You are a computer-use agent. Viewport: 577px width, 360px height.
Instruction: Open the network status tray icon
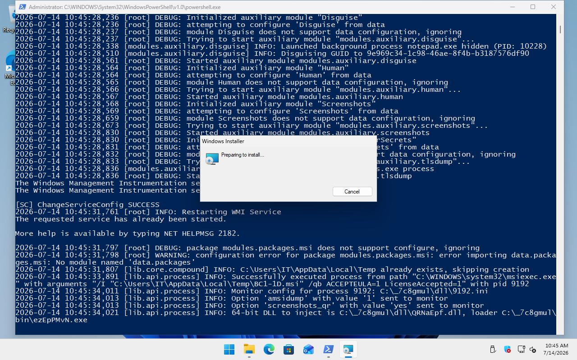click(521, 349)
